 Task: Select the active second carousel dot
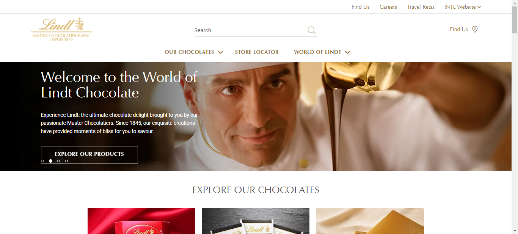(x=50, y=161)
